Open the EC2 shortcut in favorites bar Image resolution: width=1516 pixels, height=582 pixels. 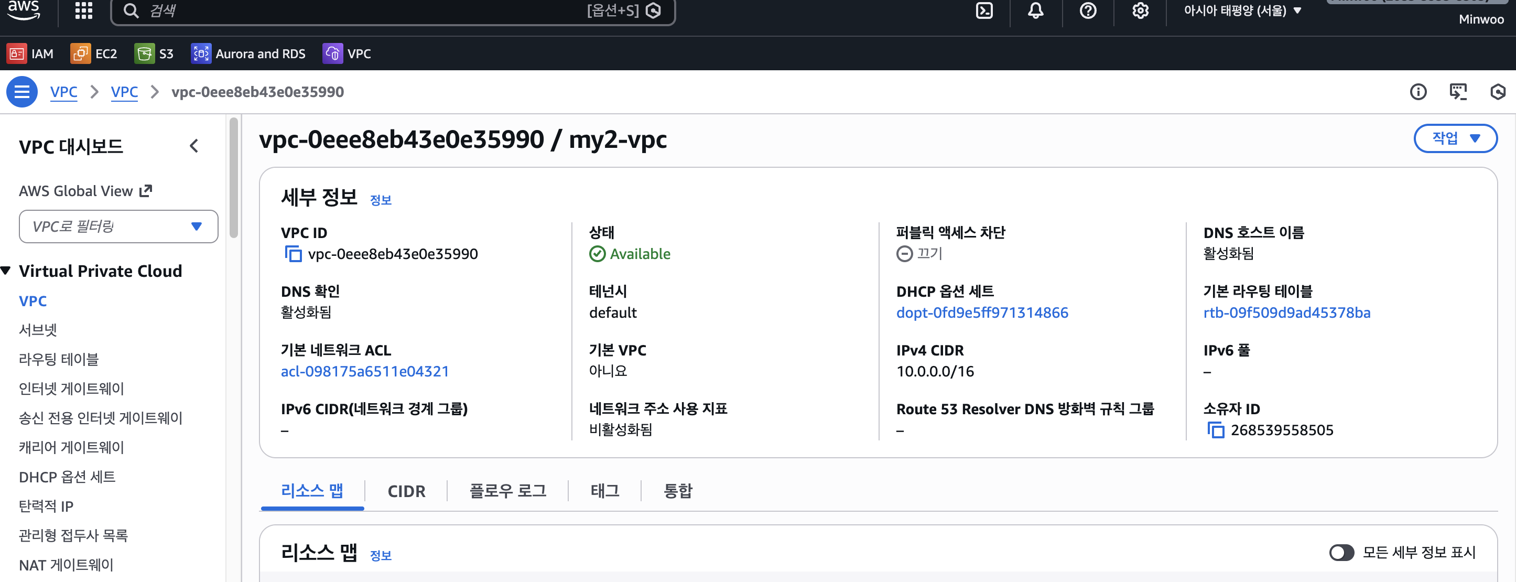click(x=94, y=53)
